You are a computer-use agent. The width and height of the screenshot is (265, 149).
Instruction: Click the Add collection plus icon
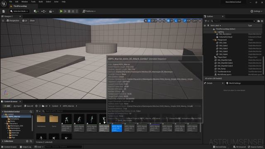click(x=27, y=141)
